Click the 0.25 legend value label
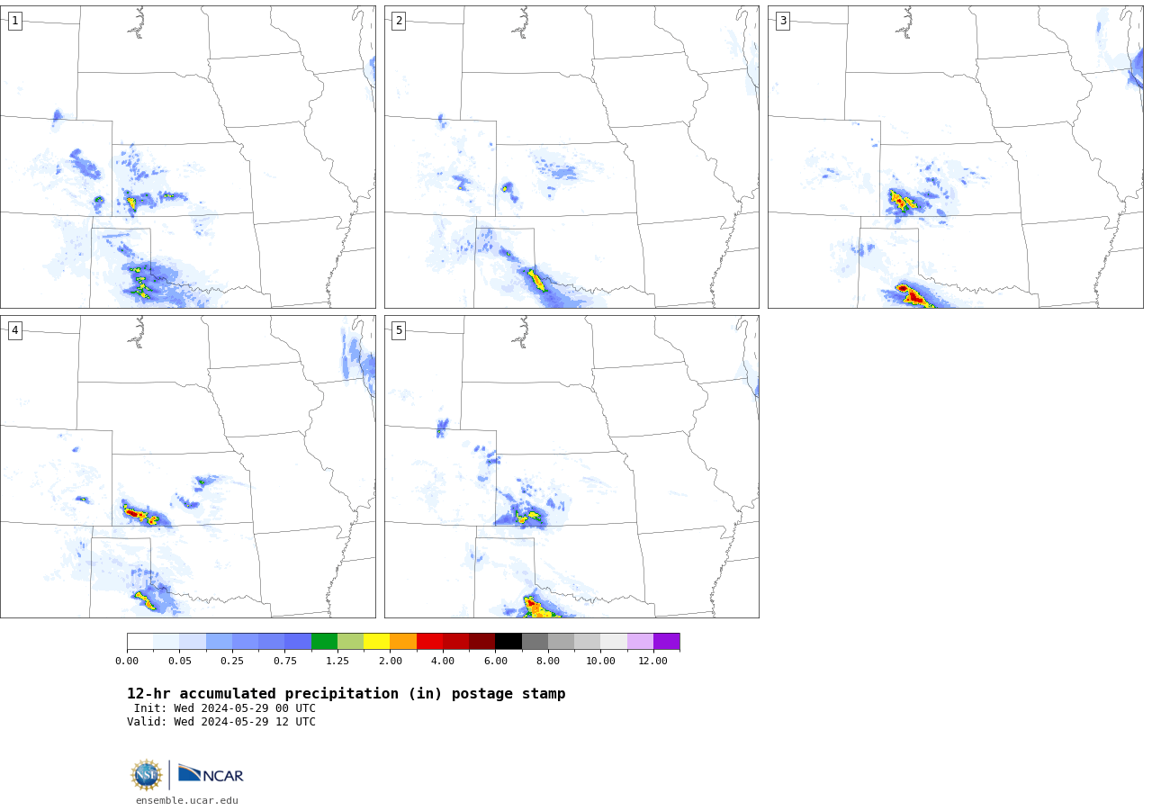 pyautogui.click(x=232, y=661)
